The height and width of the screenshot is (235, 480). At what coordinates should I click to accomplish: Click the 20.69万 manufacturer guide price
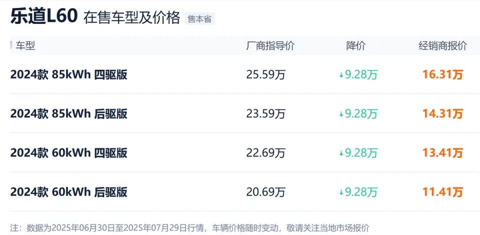[x=265, y=193]
